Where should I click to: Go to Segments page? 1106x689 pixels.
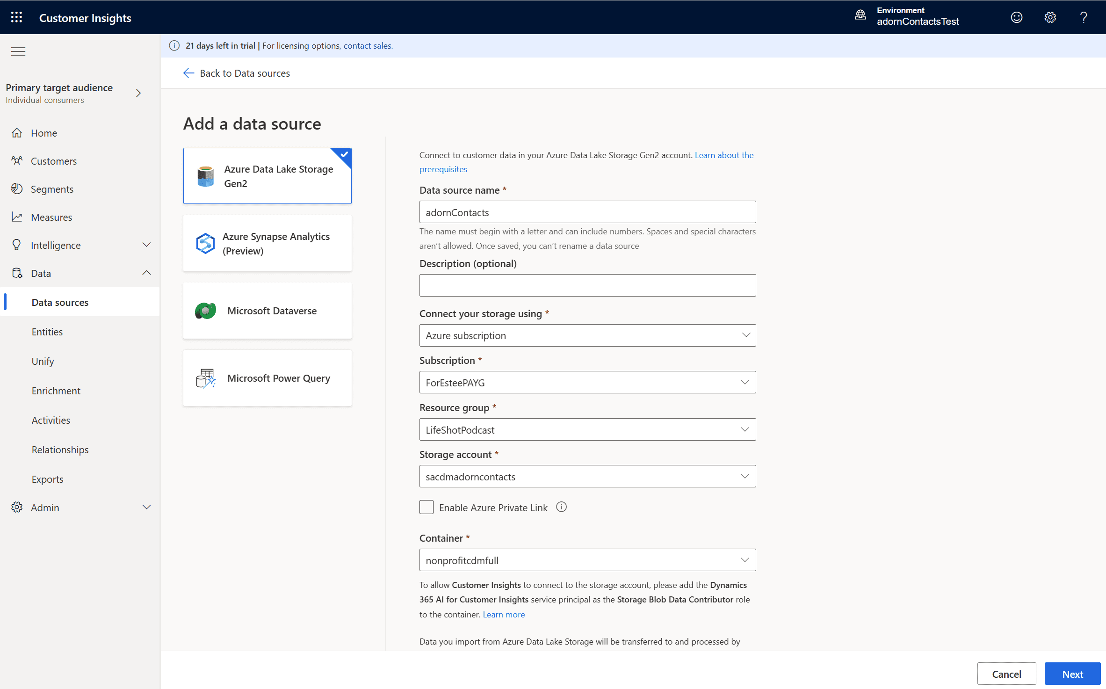pyautogui.click(x=52, y=189)
